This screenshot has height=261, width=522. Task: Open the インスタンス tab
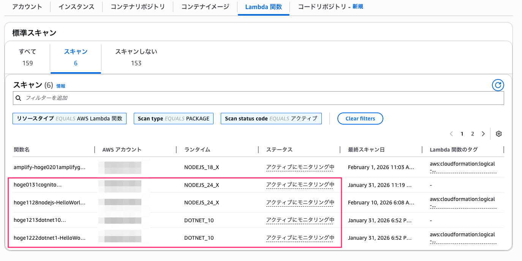click(x=76, y=7)
